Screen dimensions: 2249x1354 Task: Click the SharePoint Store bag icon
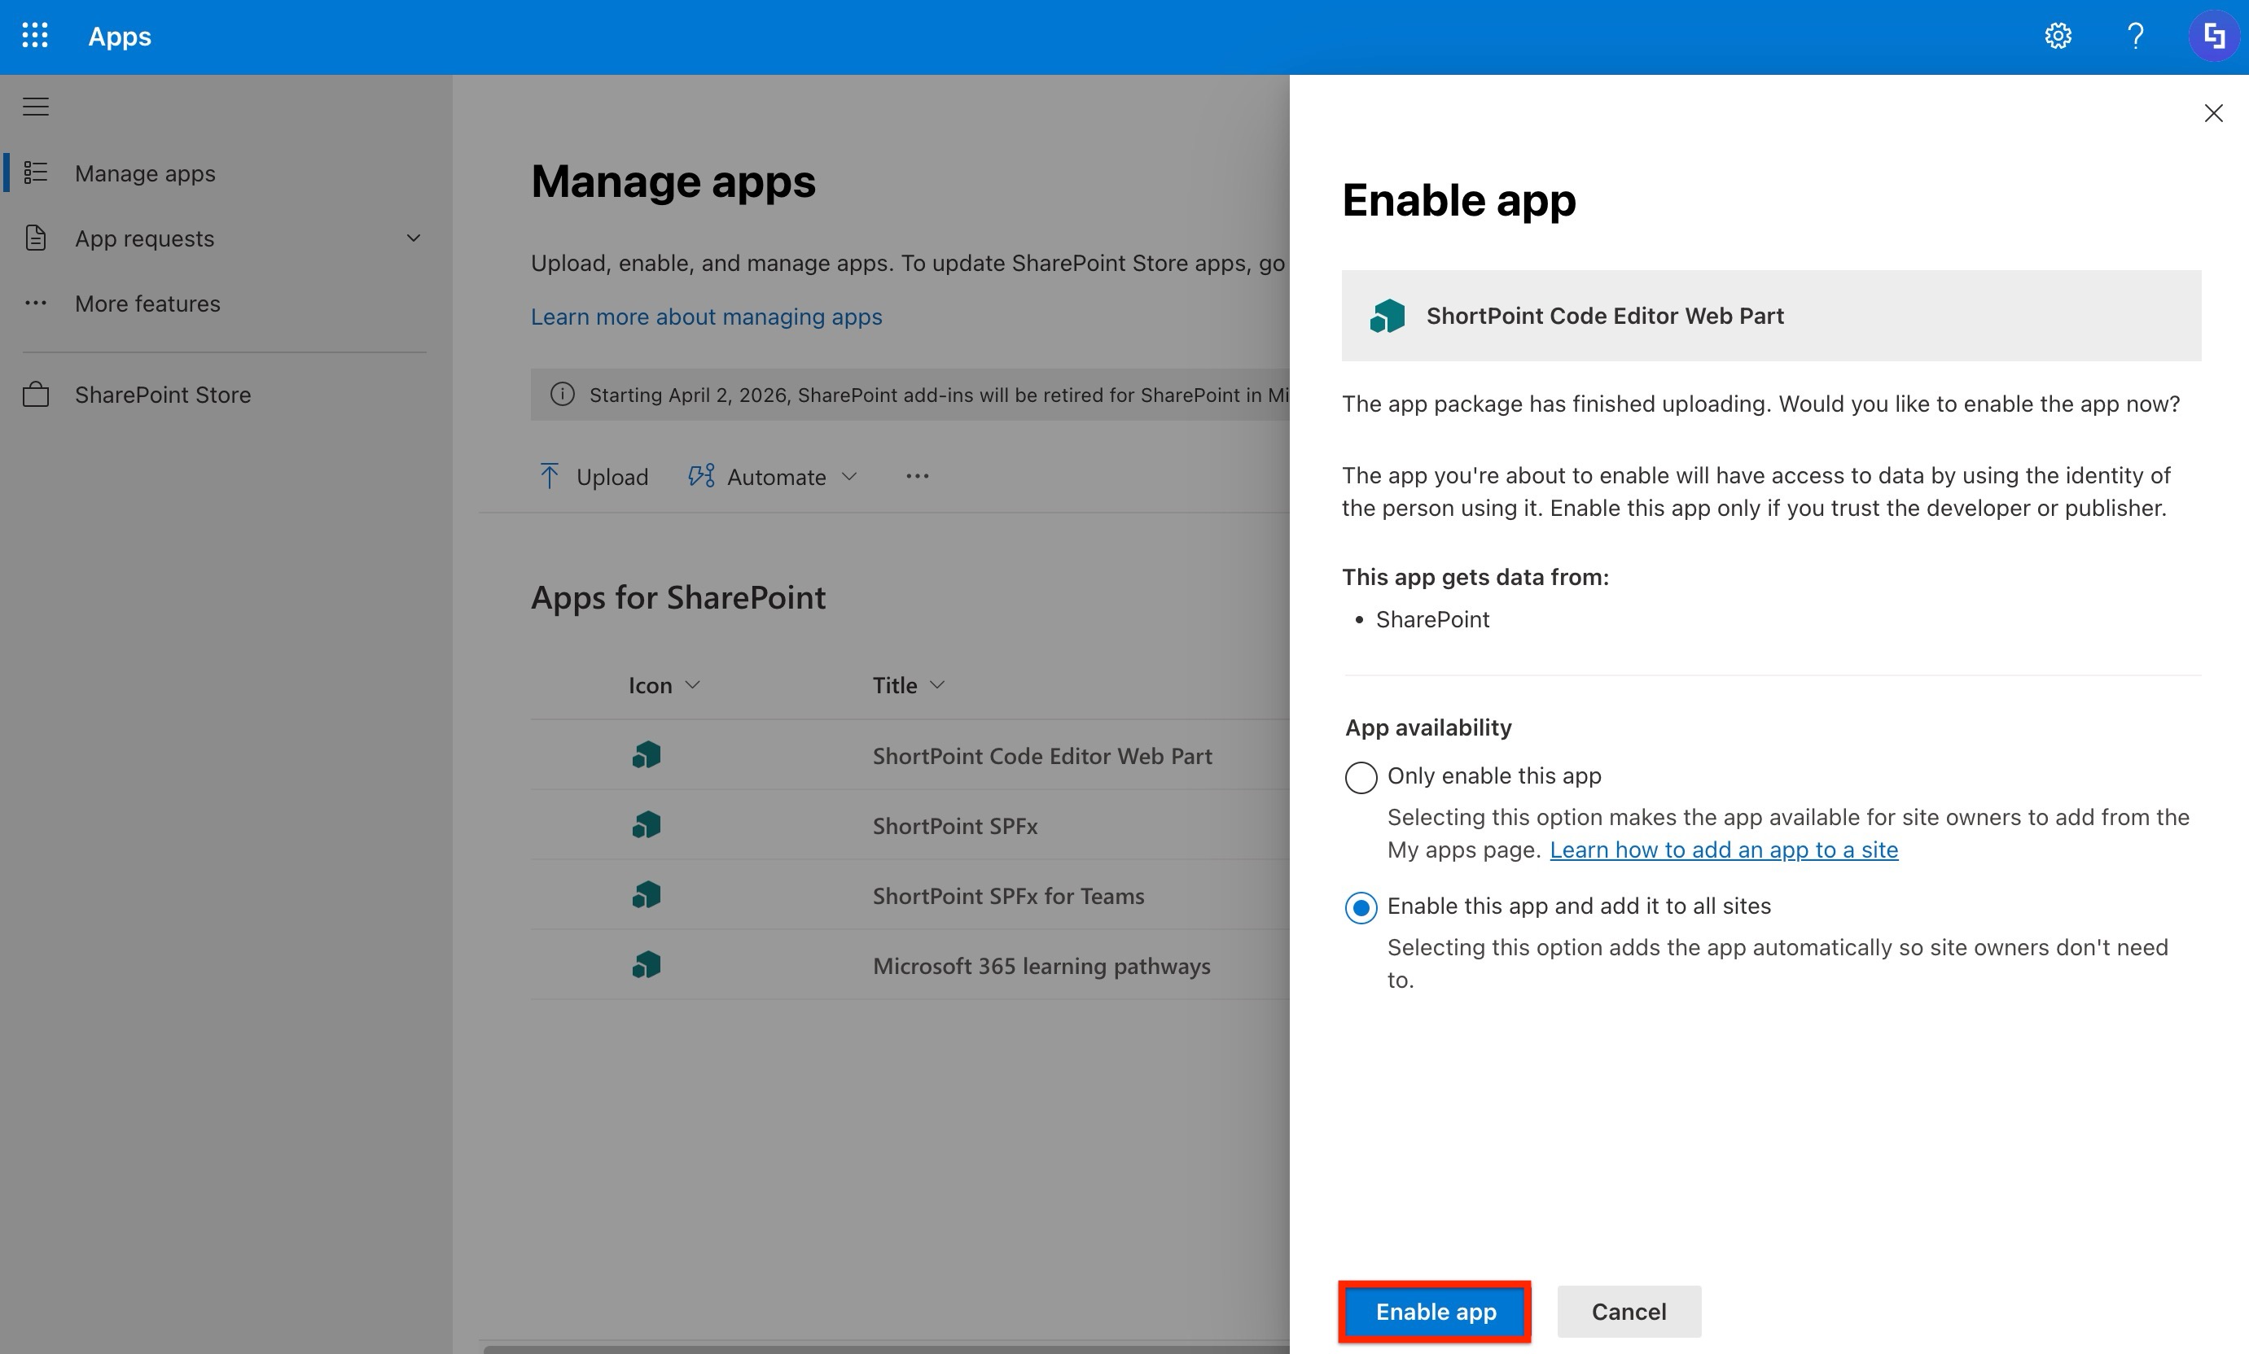[x=36, y=395]
